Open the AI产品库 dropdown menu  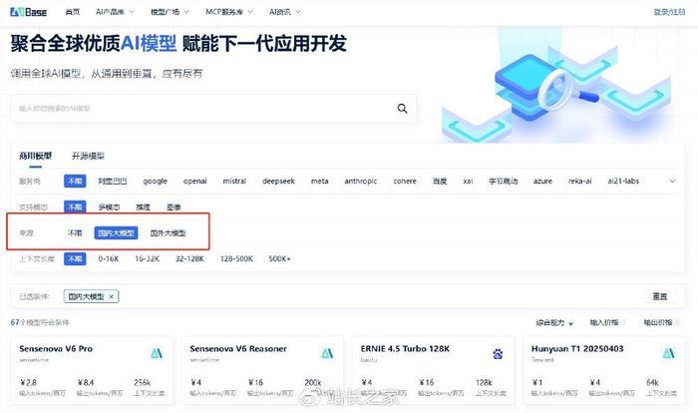115,12
